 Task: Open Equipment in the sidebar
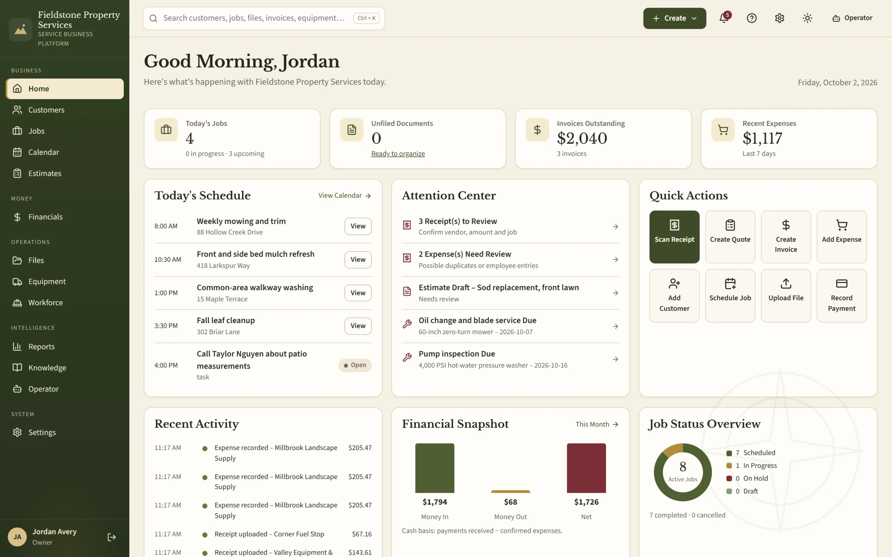(x=65, y=281)
